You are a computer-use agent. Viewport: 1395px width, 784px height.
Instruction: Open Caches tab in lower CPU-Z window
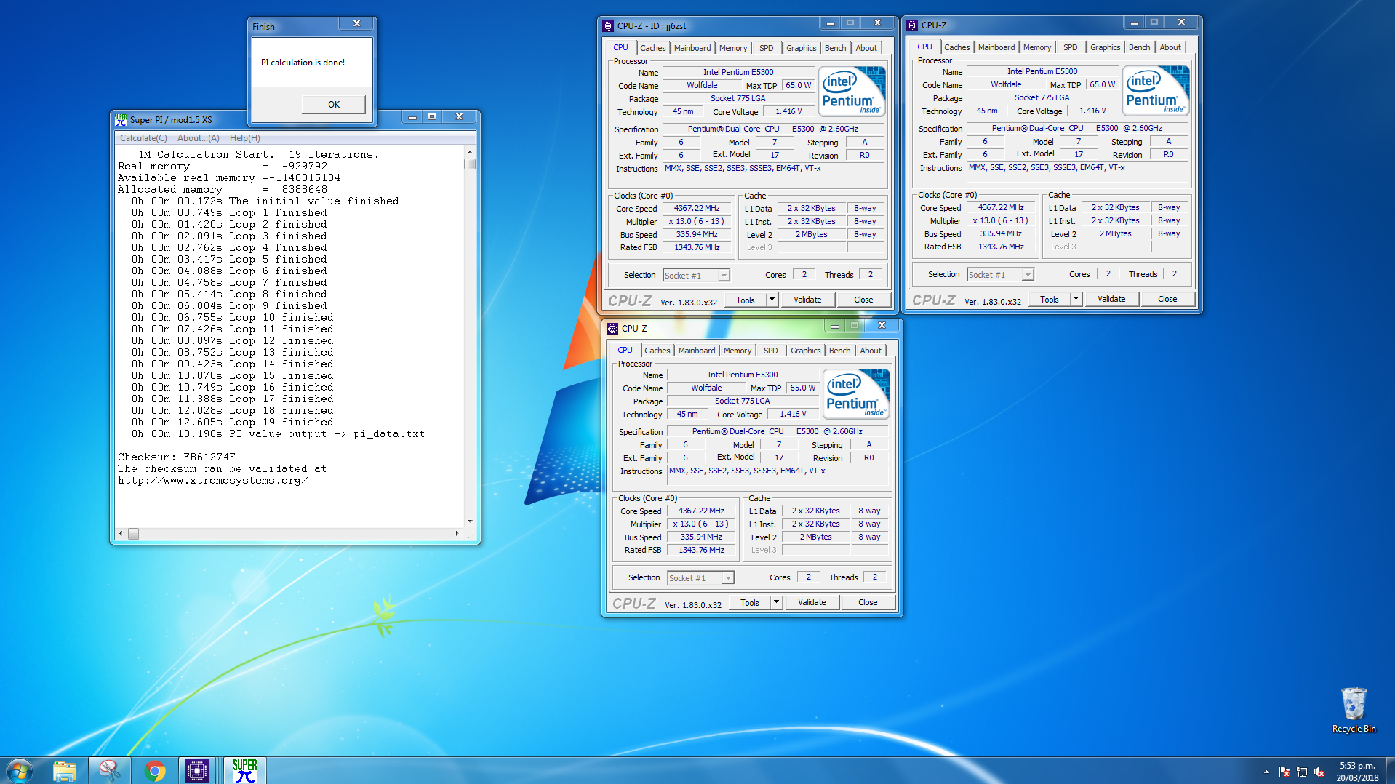657,351
